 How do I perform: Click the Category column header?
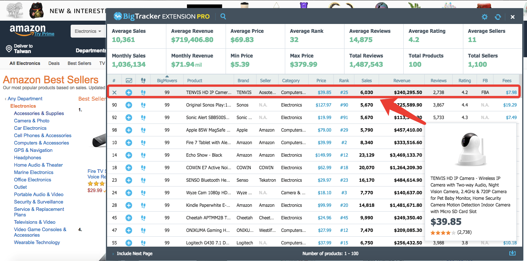pos(291,80)
